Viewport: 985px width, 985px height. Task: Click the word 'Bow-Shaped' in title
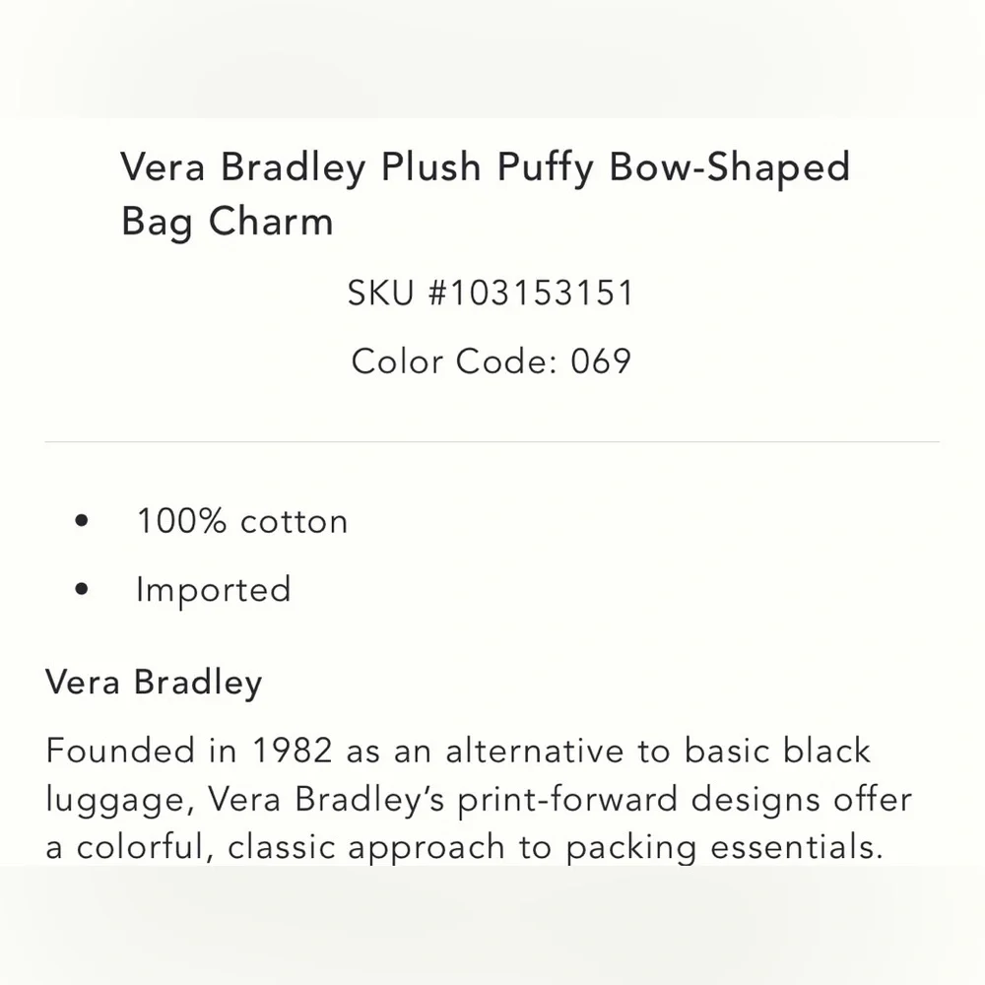(729, 167)
